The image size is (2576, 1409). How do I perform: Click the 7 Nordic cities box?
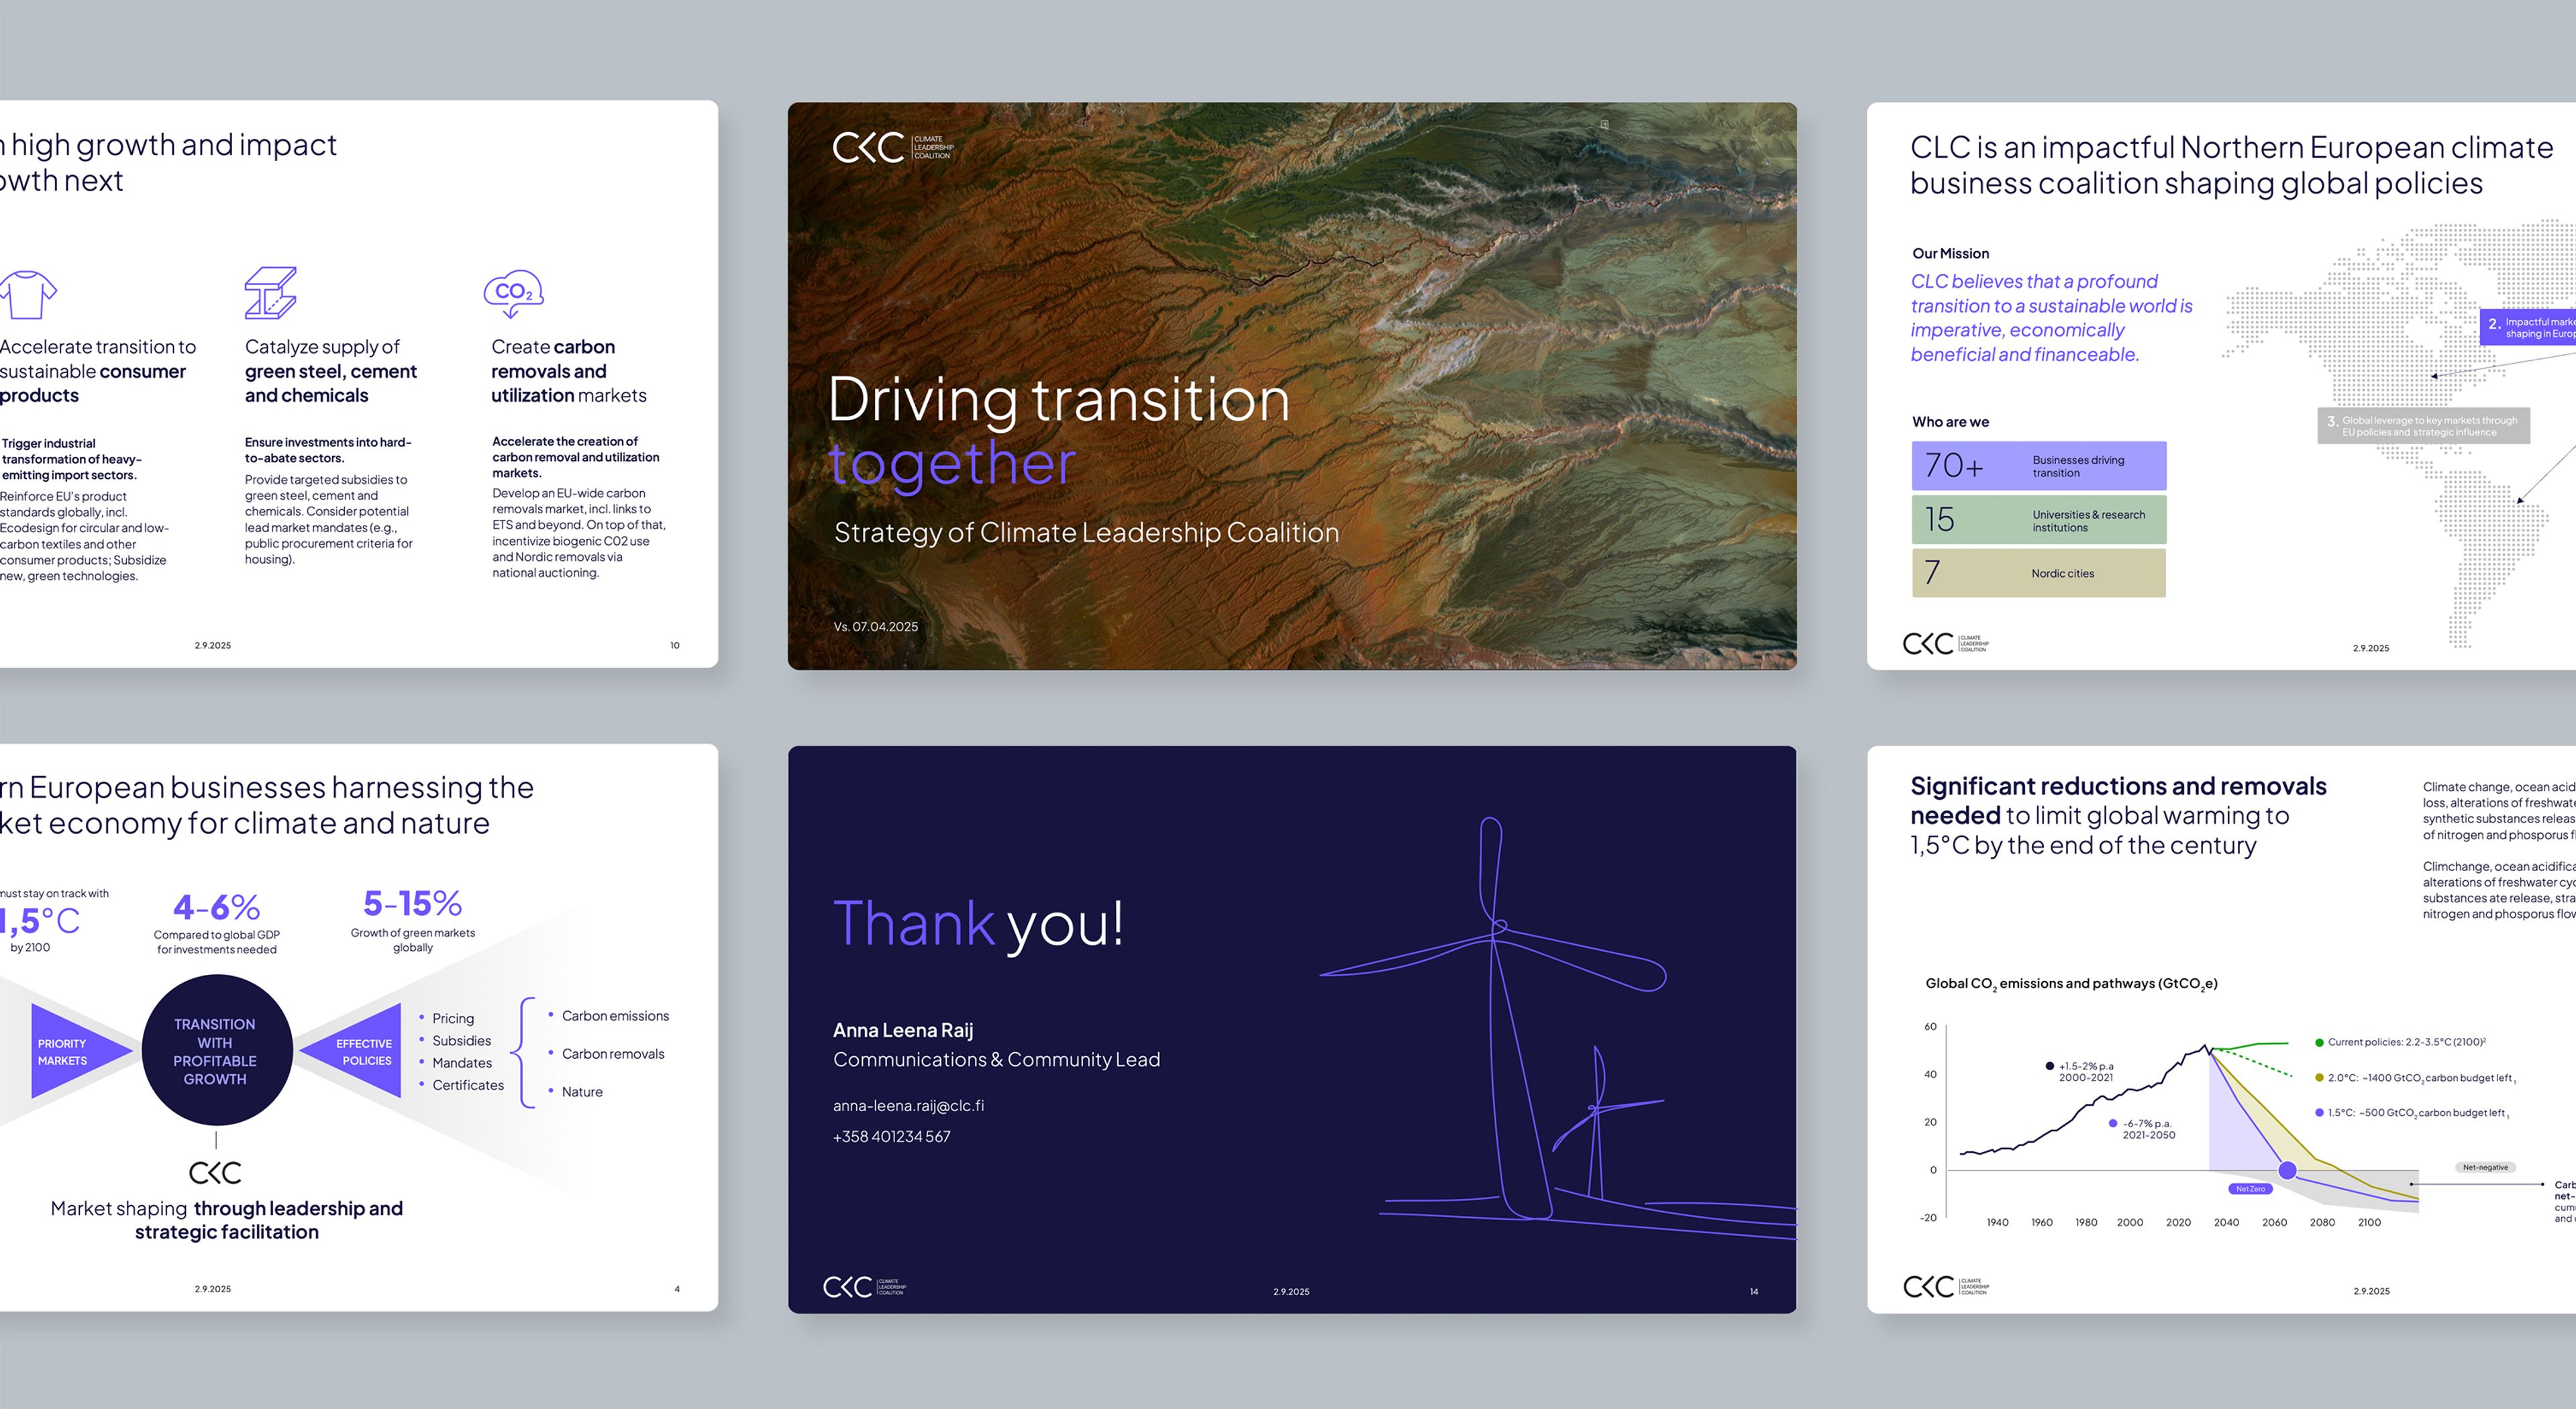pos(2038,573)
